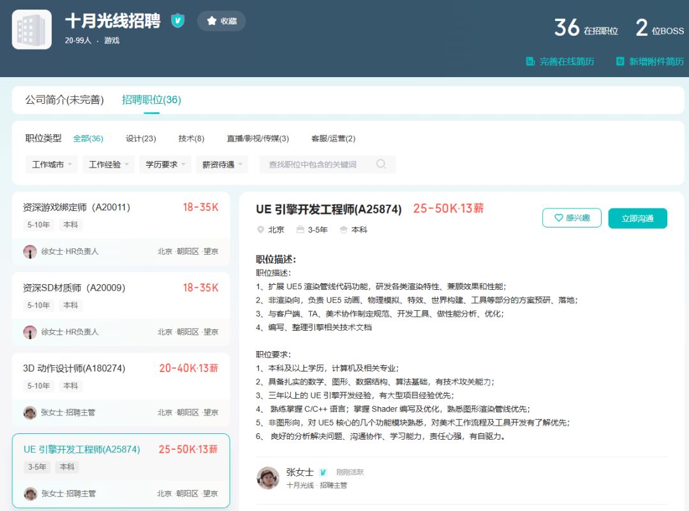The height and width of the screenshot is (511, 689).
Task: Click the star 收藏 favorite button
Action: click(x=221, y=21)
